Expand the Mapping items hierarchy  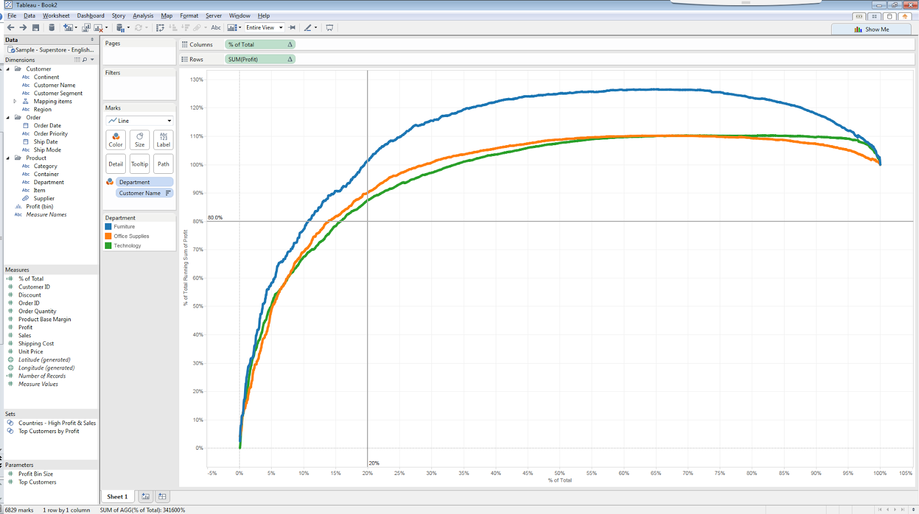(15, 101)
